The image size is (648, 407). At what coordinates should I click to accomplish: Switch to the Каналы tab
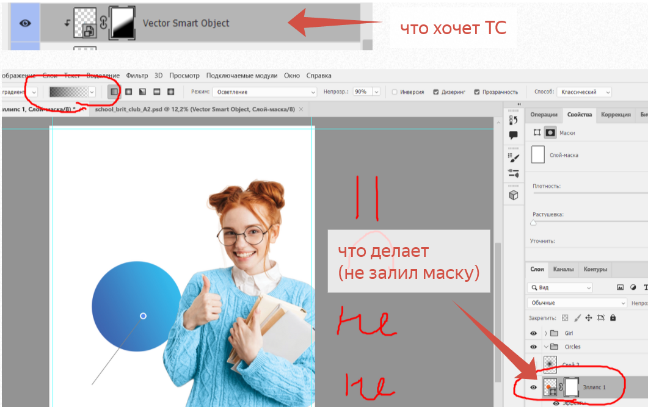563,269
